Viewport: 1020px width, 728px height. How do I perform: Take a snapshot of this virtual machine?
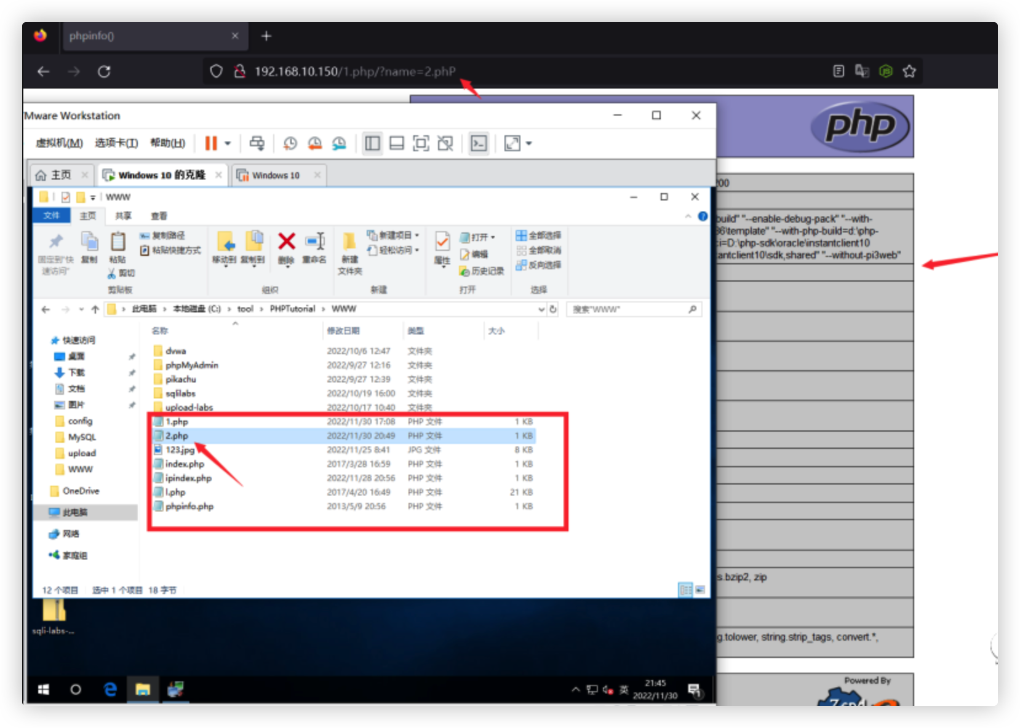[290, 143]
